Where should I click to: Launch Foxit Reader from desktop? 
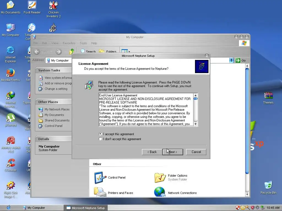click(32, 7)
